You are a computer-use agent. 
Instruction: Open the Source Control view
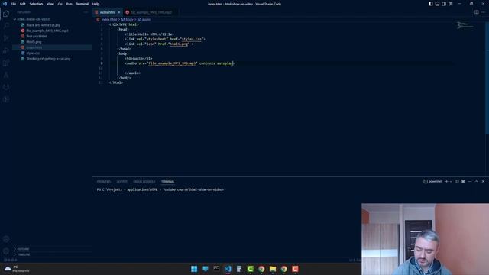6,38
